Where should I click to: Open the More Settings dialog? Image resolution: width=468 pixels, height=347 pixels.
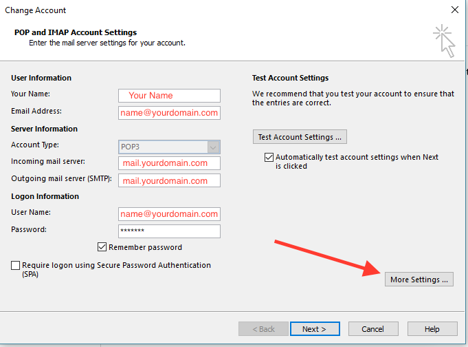coord(419,279)
